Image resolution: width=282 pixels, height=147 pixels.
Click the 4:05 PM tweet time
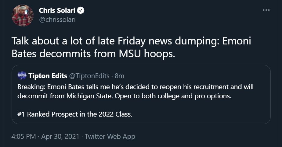(x=23, y=136)
